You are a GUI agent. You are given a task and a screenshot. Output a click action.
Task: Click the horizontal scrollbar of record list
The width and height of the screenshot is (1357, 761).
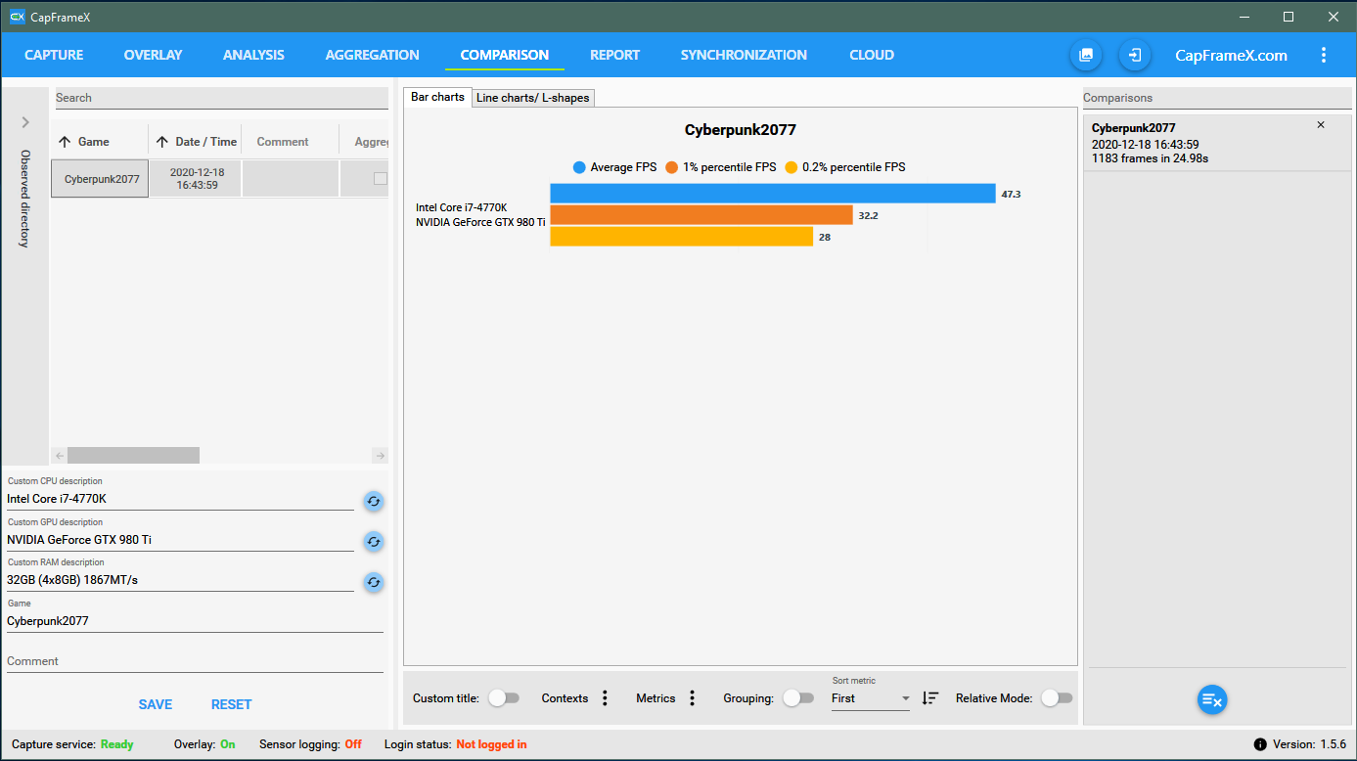point(133,455)
